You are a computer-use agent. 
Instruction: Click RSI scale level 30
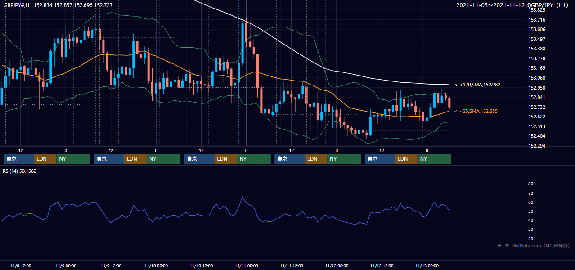530,229
